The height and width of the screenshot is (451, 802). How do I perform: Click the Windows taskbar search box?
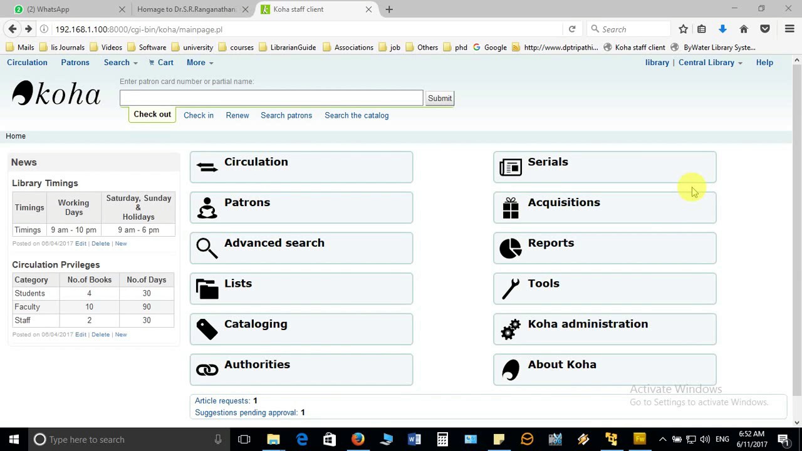128,439
